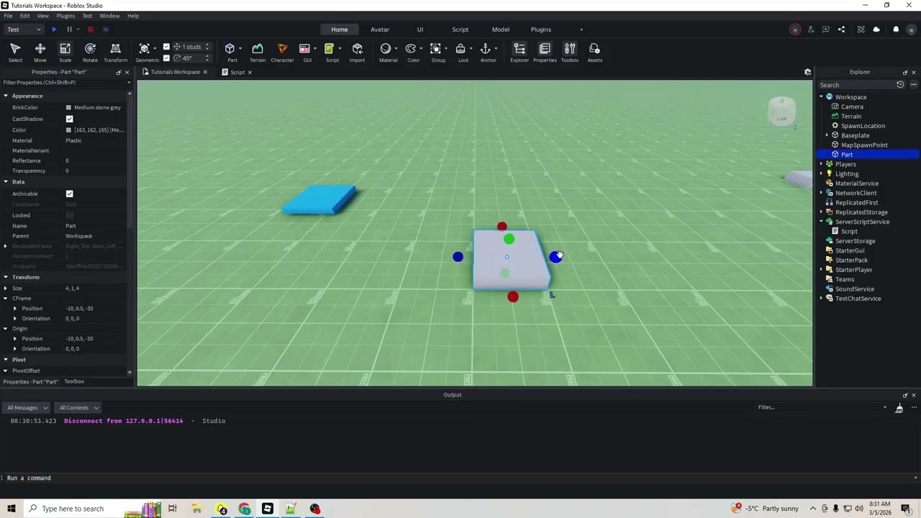Select ReplicatedStorage in Explorer
This screenshot has width=921, height=518.
(x=861, y=212)
